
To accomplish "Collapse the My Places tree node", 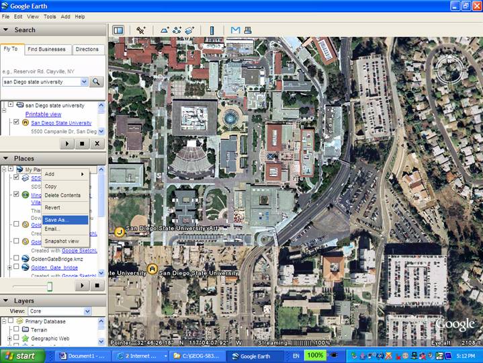I will 4,169.
